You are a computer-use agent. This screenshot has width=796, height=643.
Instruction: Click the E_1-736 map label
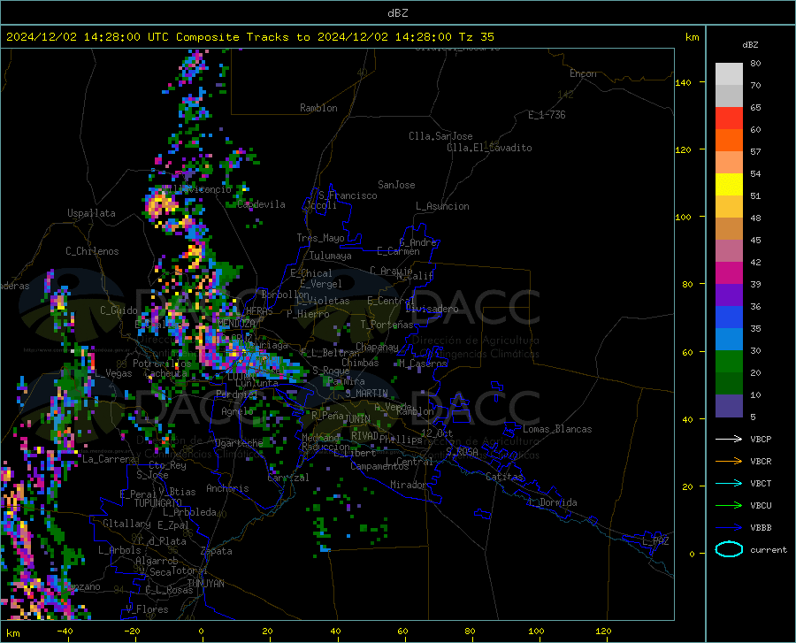pyautogui.click(x=547, y=115)
